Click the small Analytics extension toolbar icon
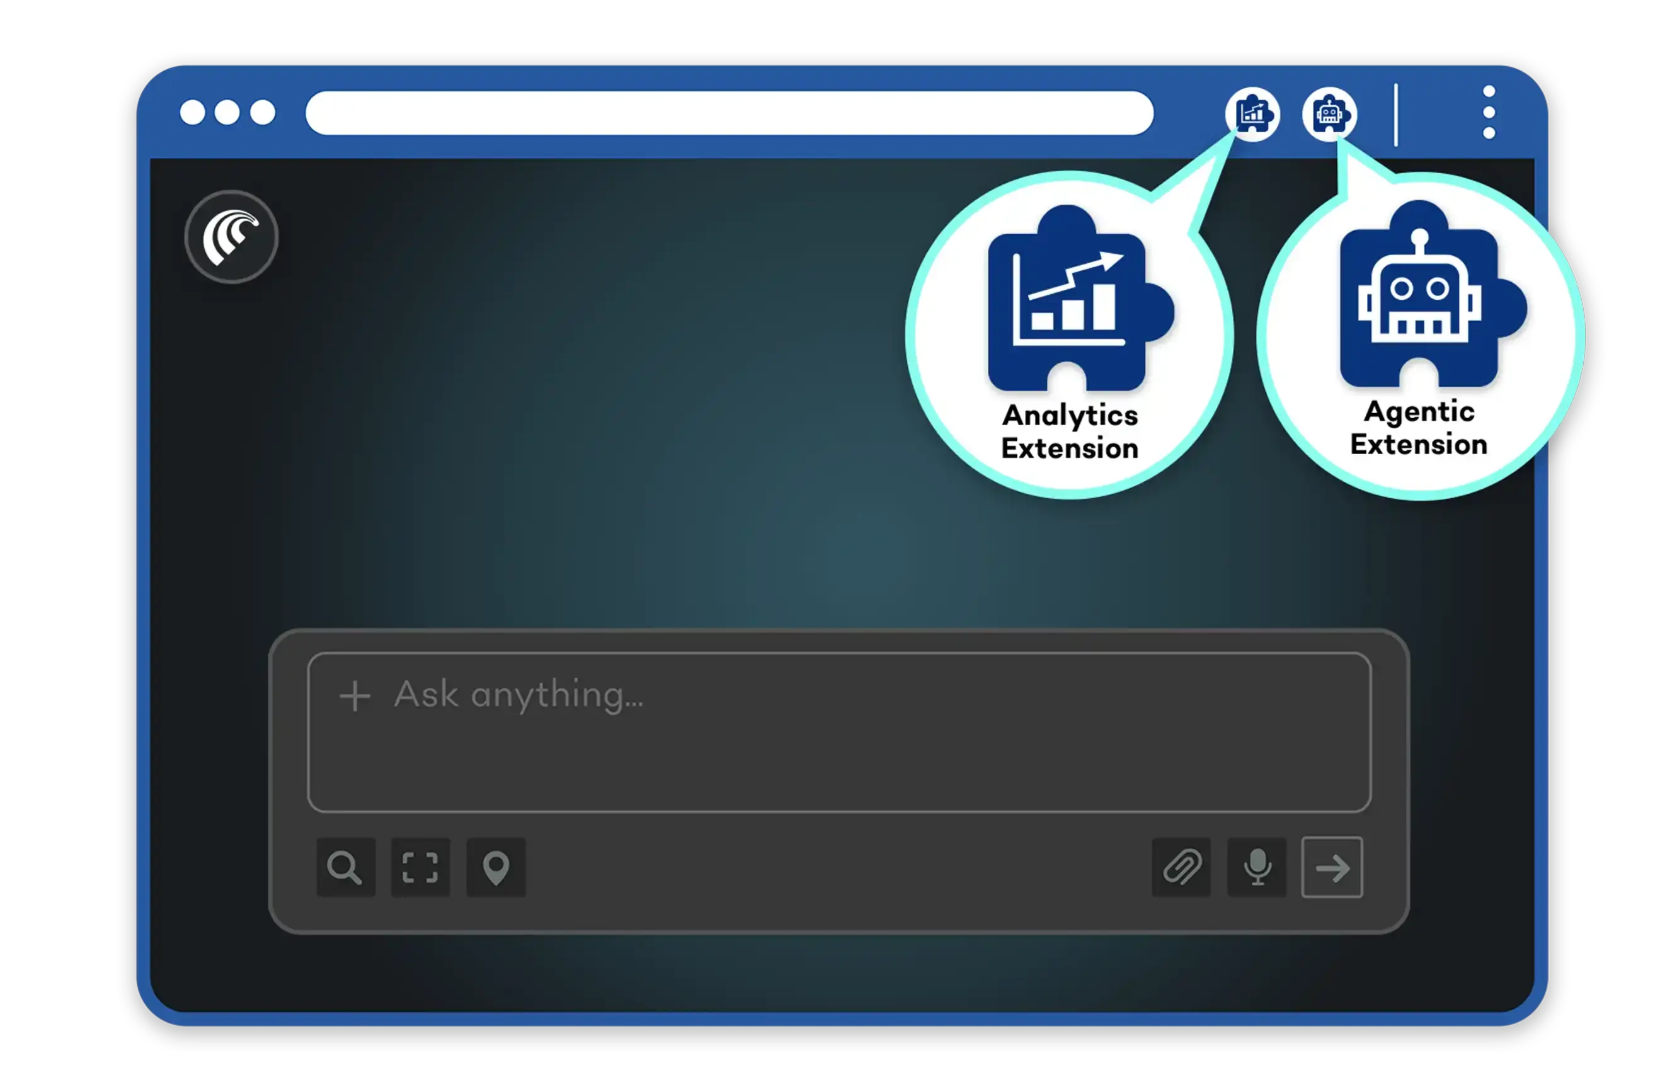 tap(1252, 114)
